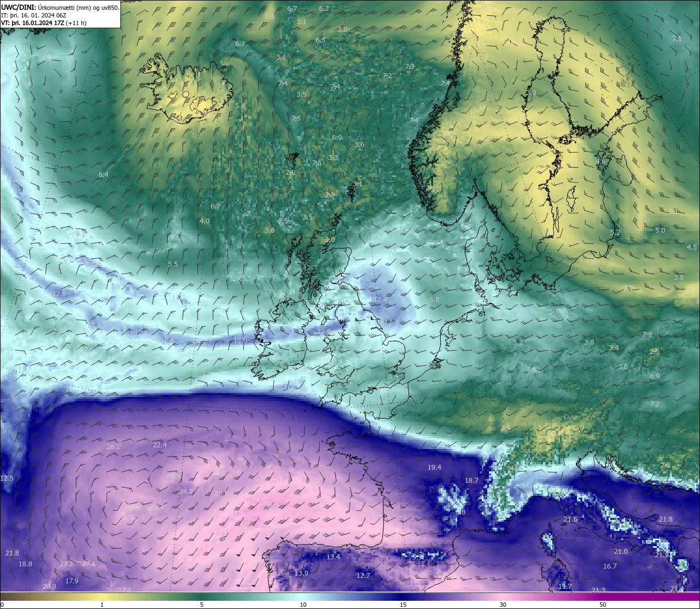700x609 pixels.
Task: Click the 7.0 value label
Action: pyautogui.click(x=623, y=366)
